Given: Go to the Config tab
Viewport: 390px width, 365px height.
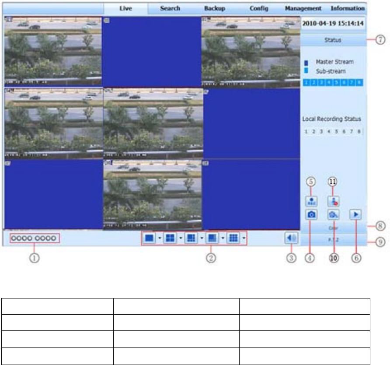Looking at the screenshot, I should [259, 8].
